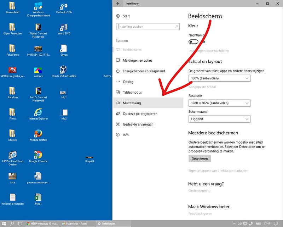The width and height of the screenshot is (283, 227).
Task: Expand the 100% (aanbevolen) scale dropdown
Action: pyautogui.click(x=219, y=78)
